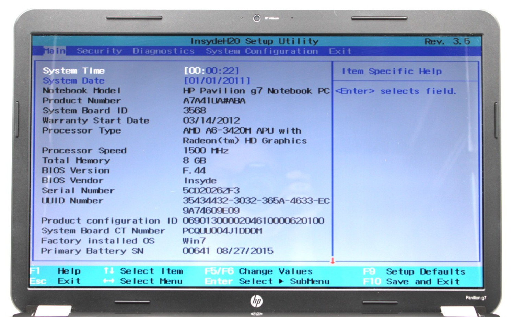512x317 pixels.
Task: Select the System Date value field
Action: tap(217, 81)
